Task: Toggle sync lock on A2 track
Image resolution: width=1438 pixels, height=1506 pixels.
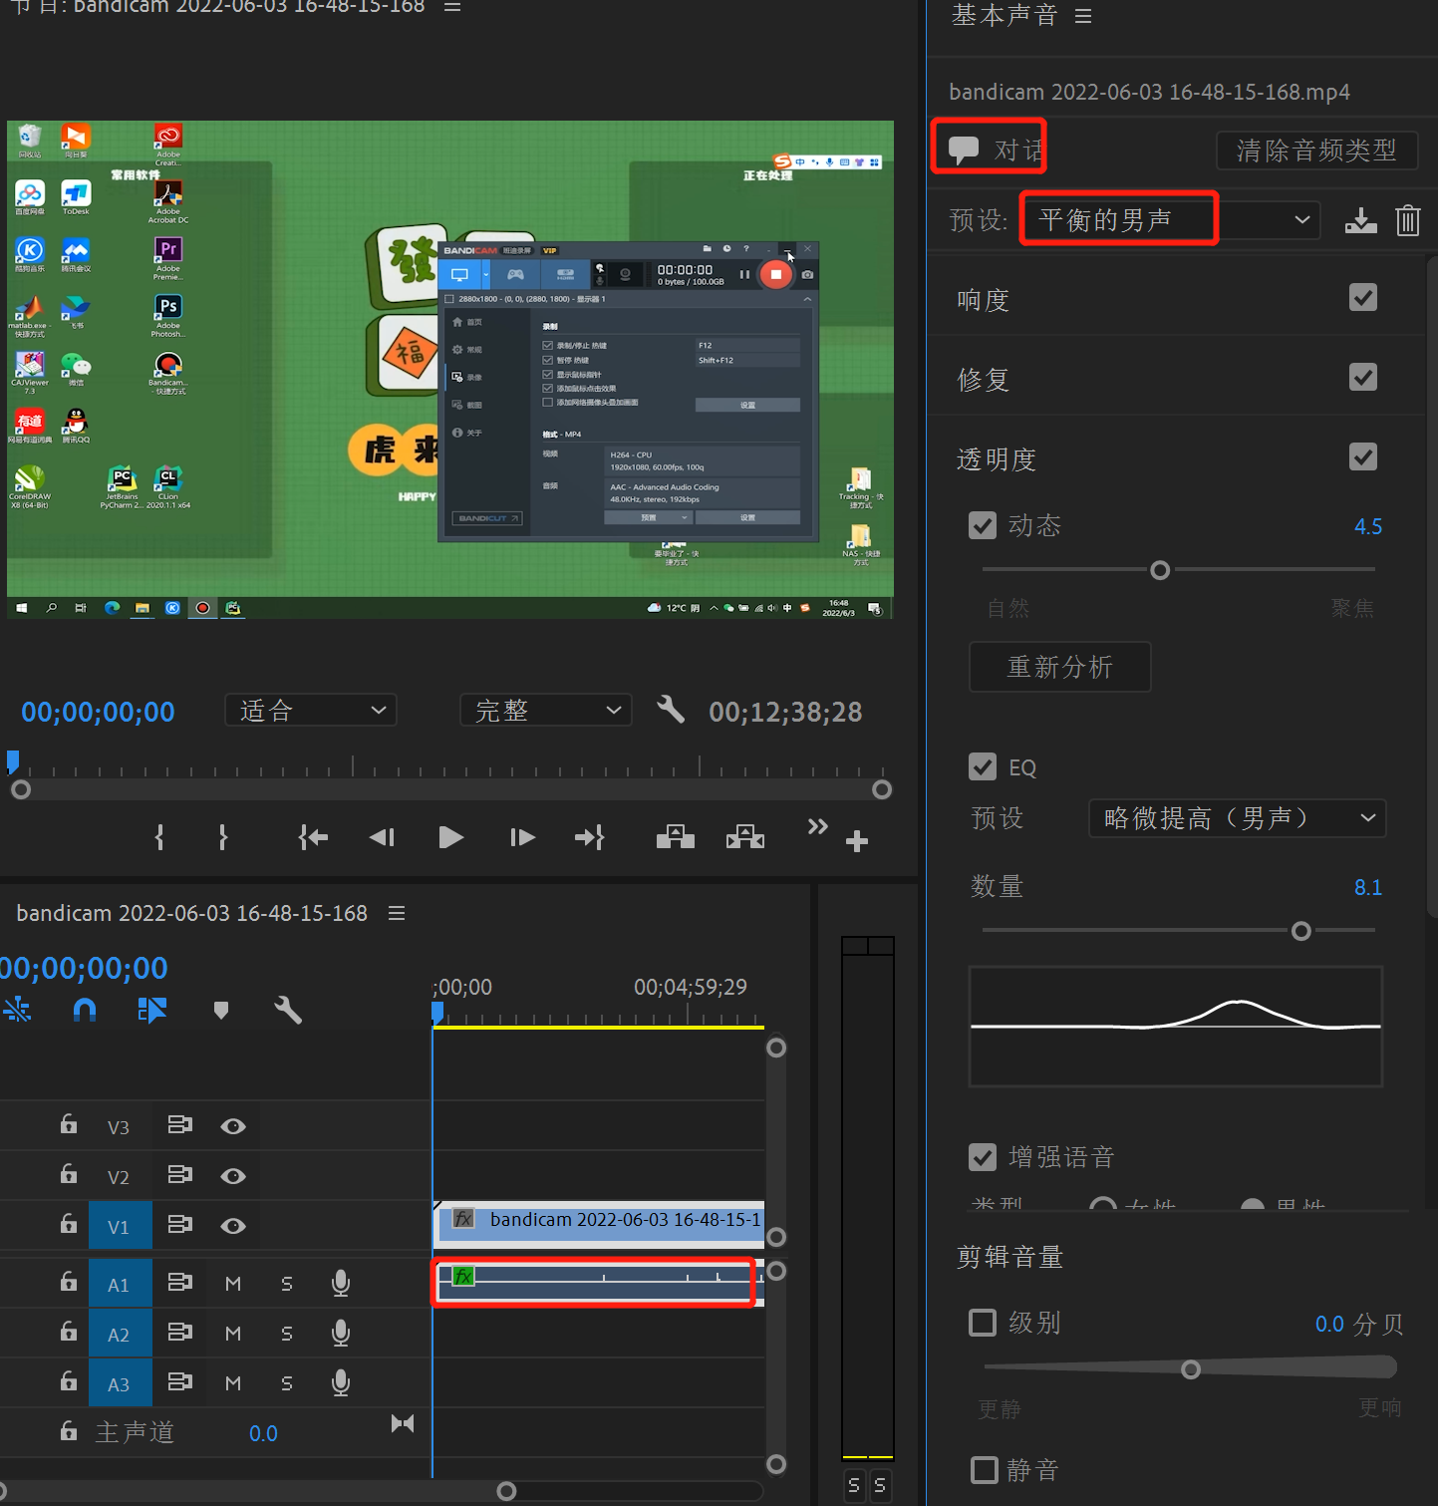Action: pos(180,1333)
